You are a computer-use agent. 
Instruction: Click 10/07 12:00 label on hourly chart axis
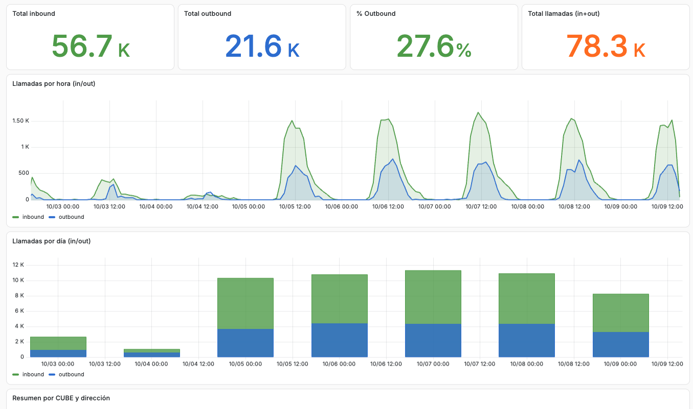click(481, 207)
